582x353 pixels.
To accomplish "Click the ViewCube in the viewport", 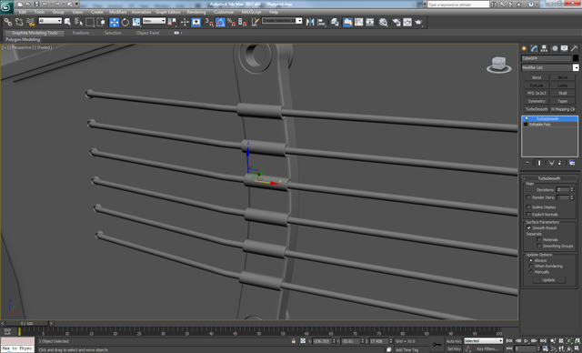I will point(498,65).
